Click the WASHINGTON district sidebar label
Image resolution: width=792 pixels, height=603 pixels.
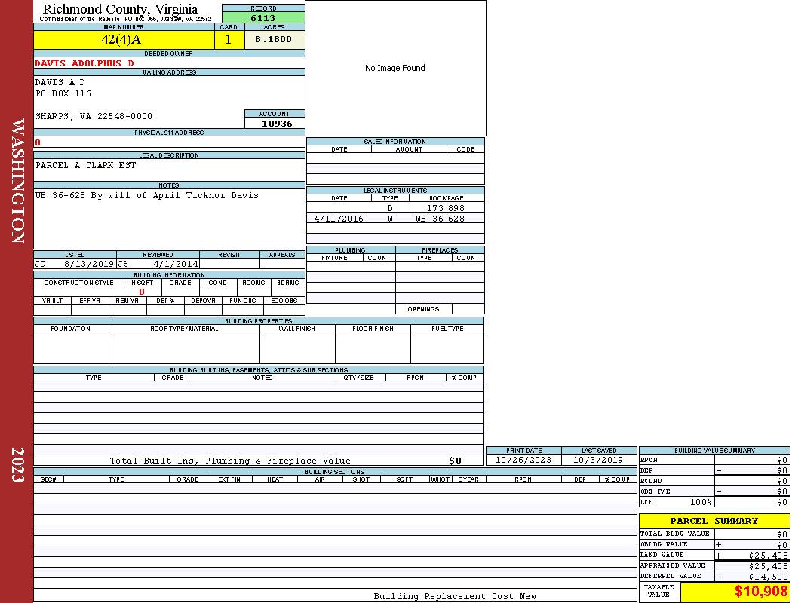coord(17,182)
